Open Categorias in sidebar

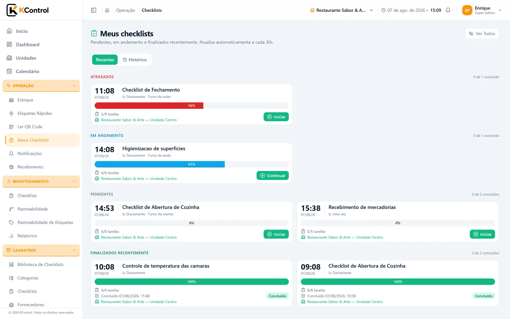pos(41,278)
